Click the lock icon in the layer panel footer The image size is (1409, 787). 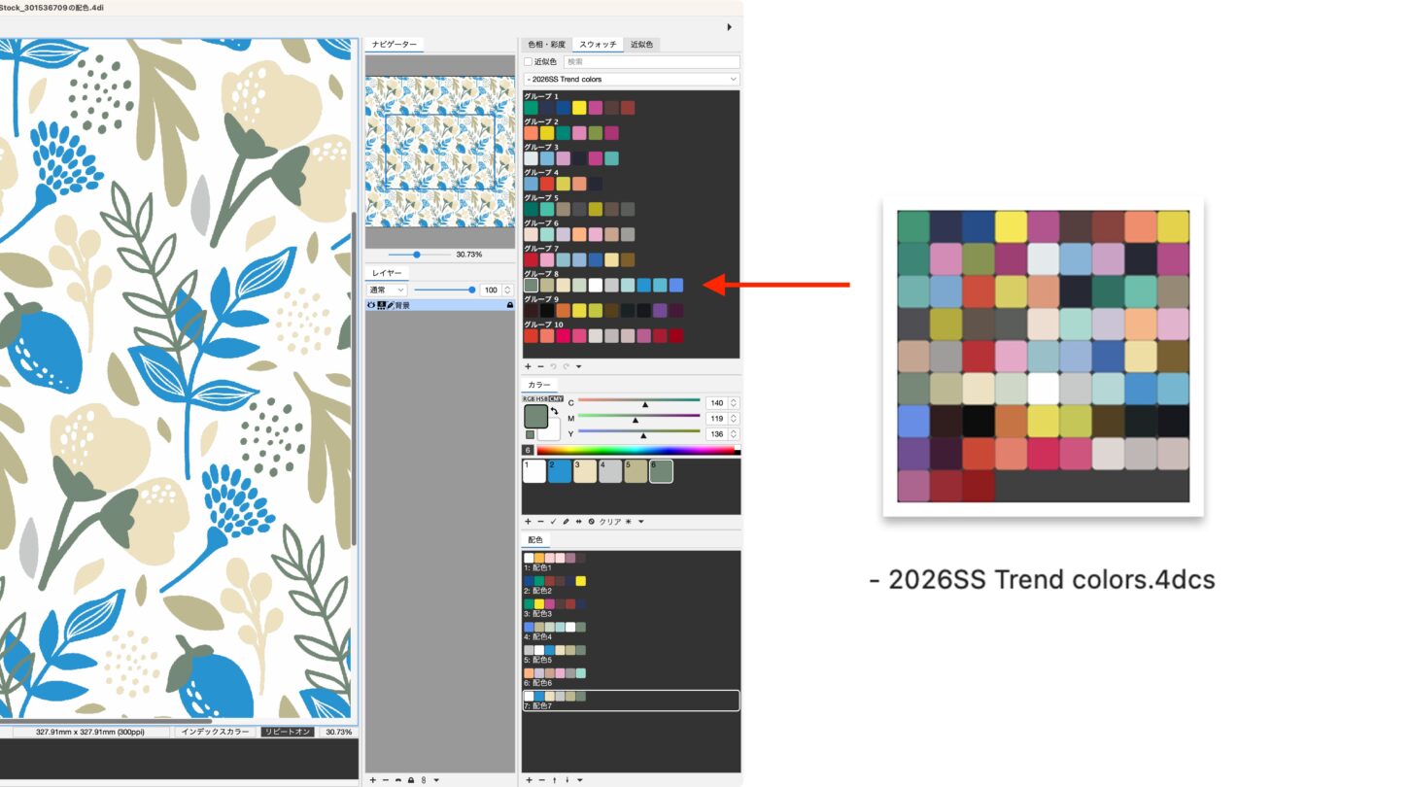[x=411, y=779]
